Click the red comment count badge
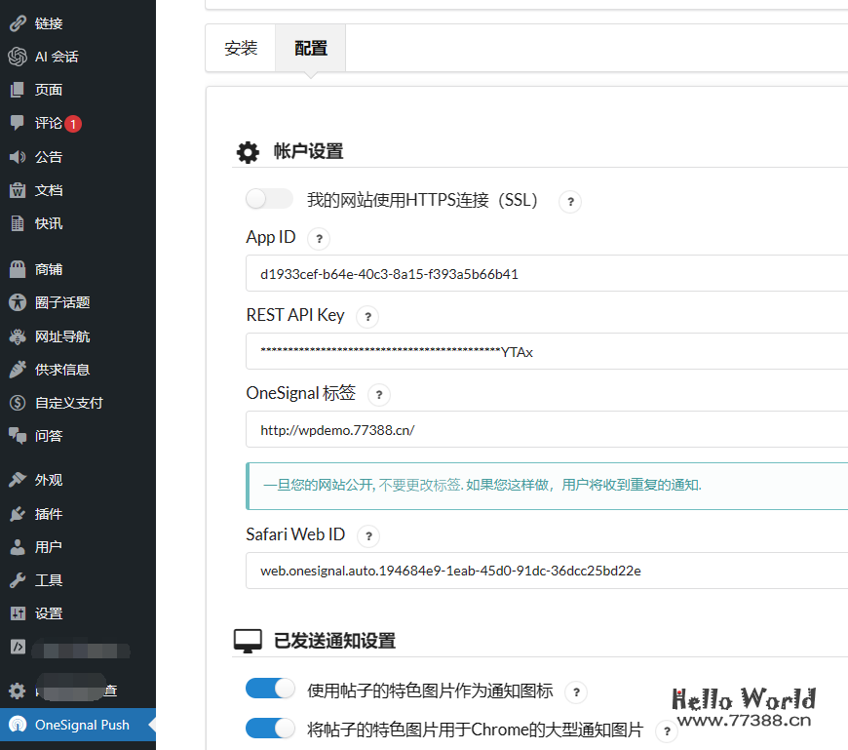Image resolution: width=848 pixels, height=750 pixels. pos(73,124)
